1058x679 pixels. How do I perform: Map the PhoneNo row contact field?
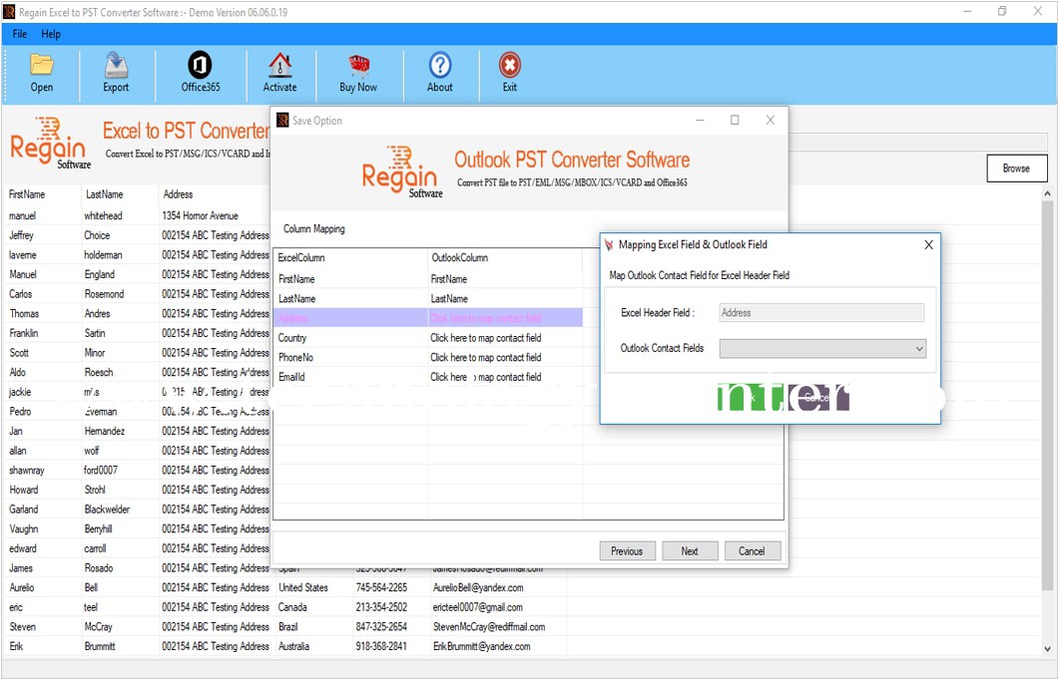click(486, 357)
